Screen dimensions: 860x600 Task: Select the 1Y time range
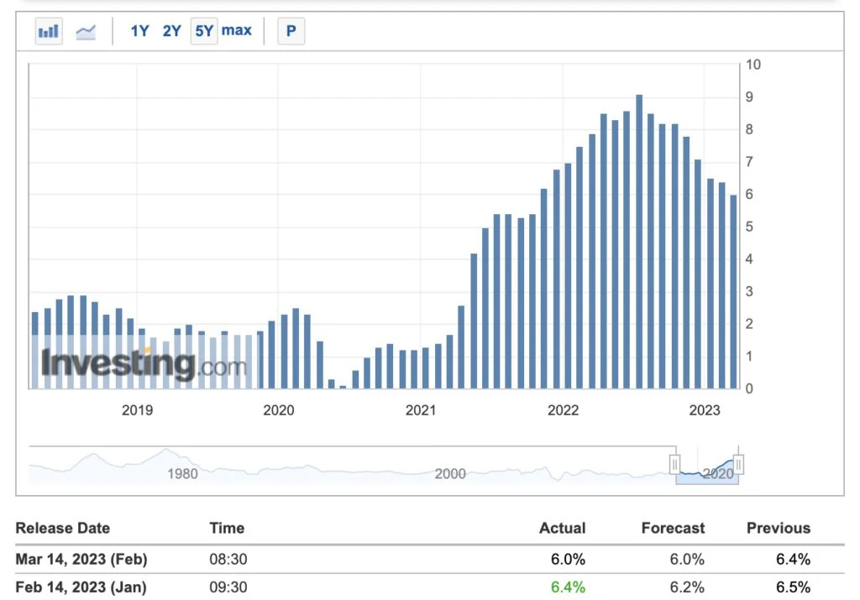[x=140, y=31]
